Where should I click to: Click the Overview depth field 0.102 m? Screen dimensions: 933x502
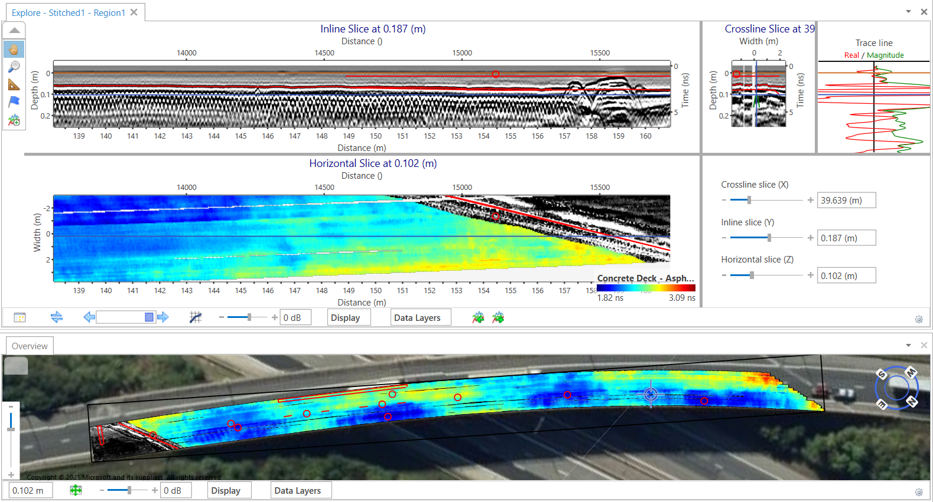31,490
